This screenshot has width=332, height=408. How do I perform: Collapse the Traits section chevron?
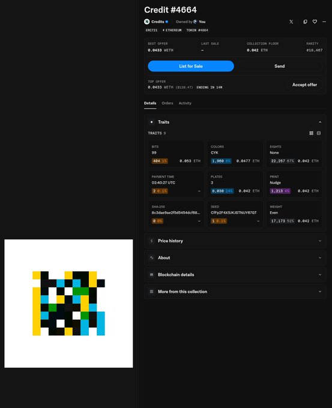click(x=320, y=122)
